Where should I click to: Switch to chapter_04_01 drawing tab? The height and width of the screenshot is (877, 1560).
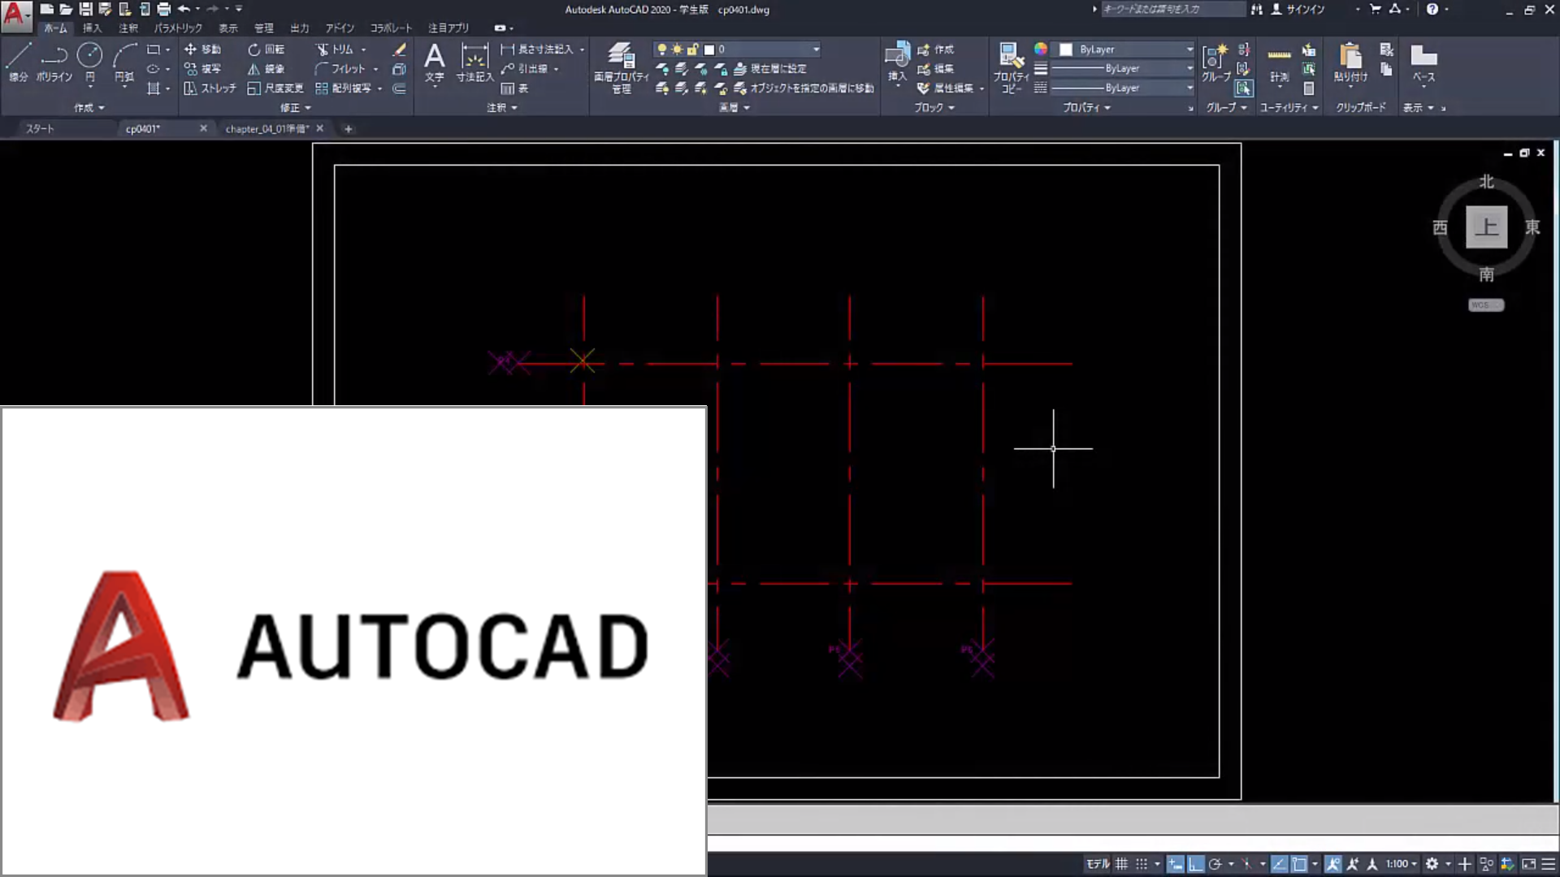[267, 129]
